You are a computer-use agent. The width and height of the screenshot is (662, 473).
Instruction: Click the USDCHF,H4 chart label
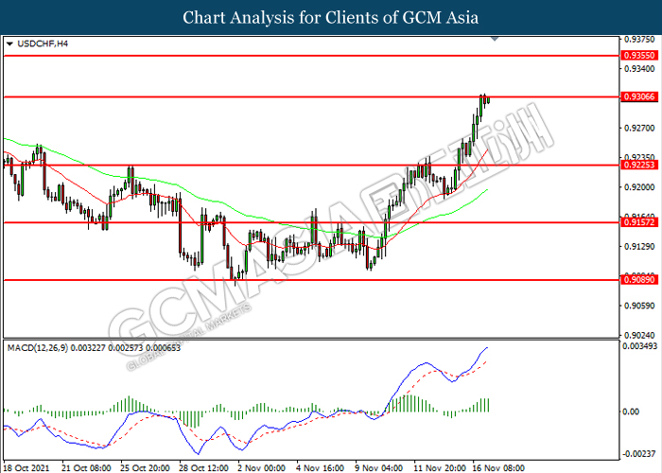[43, 44]
